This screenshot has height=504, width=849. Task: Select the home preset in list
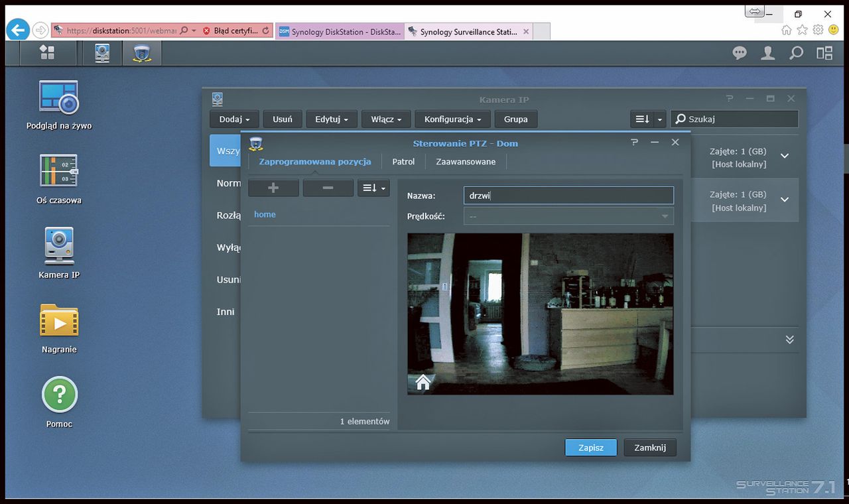click(318, 214)
